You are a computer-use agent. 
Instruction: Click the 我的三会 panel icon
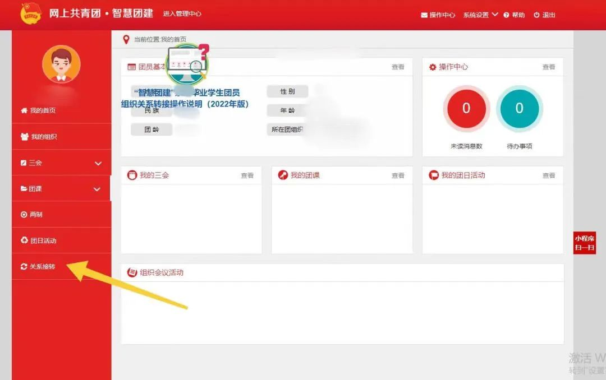(x=132, y=175)
